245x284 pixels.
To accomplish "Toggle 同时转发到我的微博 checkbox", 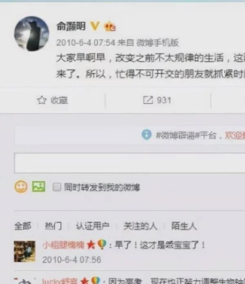I will point(57,187).
